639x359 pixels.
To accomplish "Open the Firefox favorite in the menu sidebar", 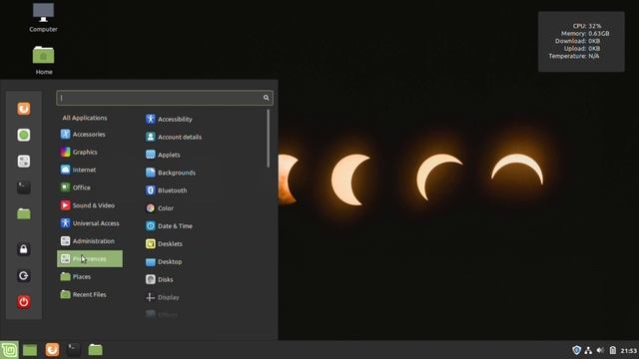I will point(24,109).
